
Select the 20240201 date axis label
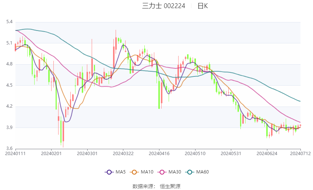(x=51, y=154)
